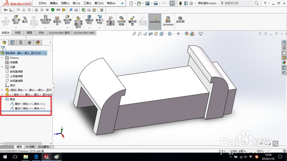Switch to 运动算例 1 bottom tab

44,147
